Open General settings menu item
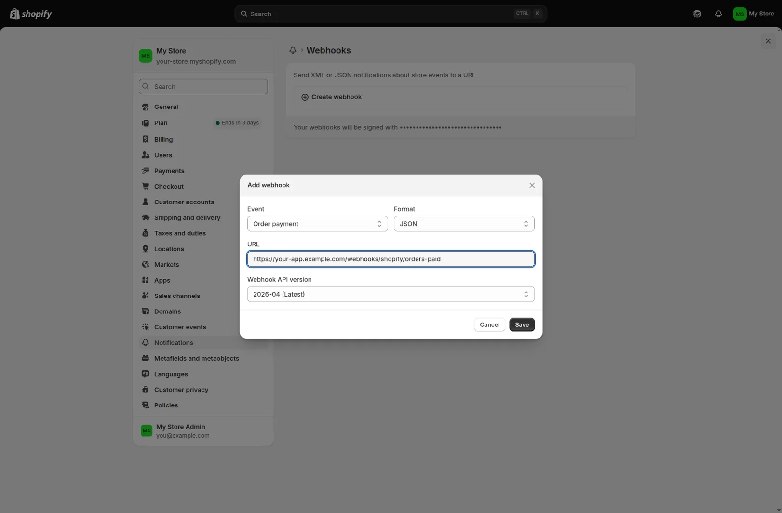The image size is (782, 513). click(x=203, y=107)
